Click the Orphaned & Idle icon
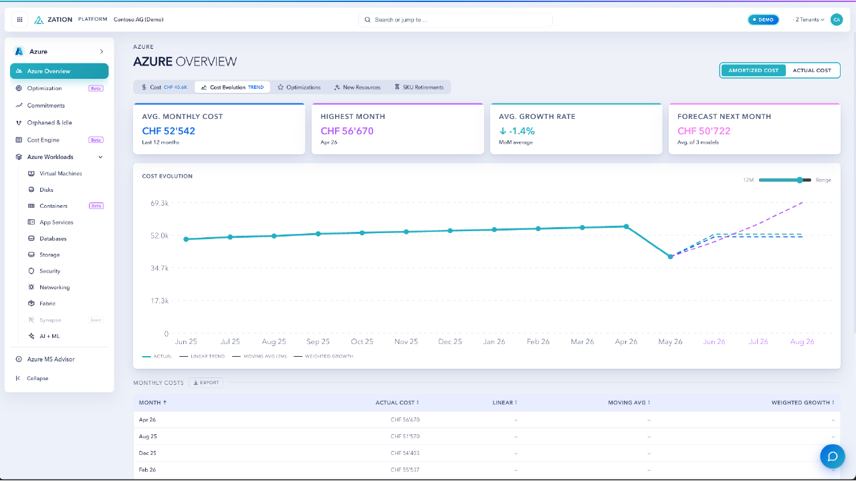The image size is (856, 481). [x=19, y=123]
